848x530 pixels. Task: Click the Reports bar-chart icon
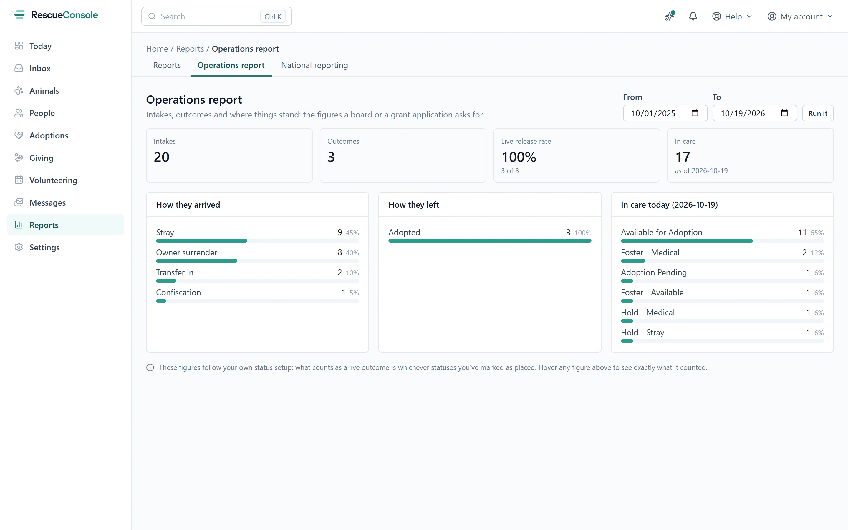click(19, 225)
